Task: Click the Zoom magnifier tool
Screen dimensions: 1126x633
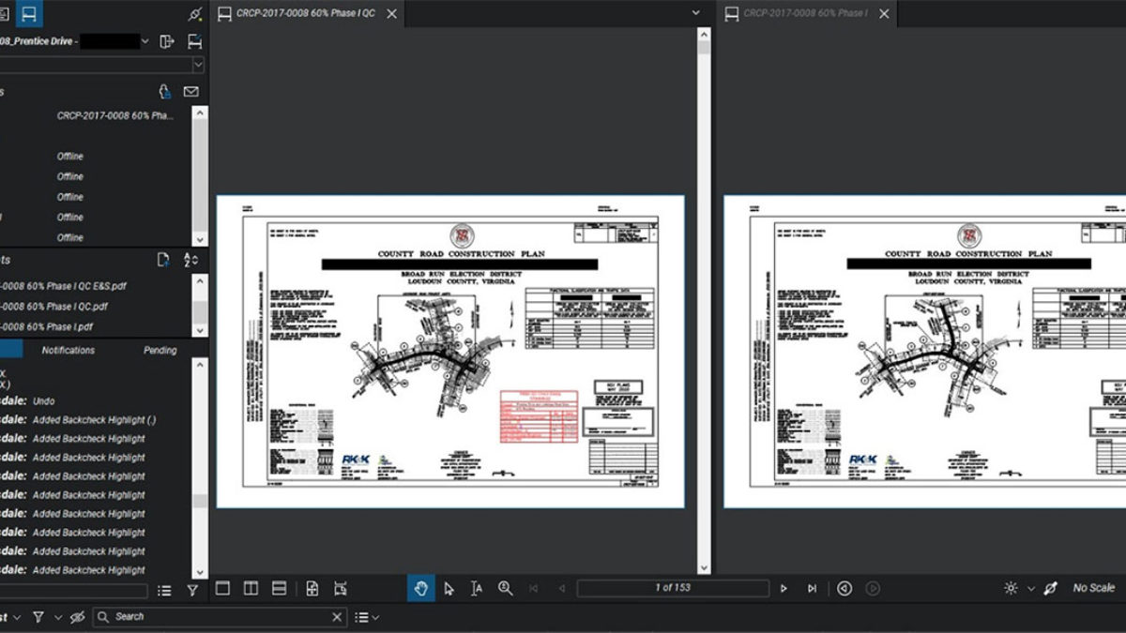Action: point(505,588)
